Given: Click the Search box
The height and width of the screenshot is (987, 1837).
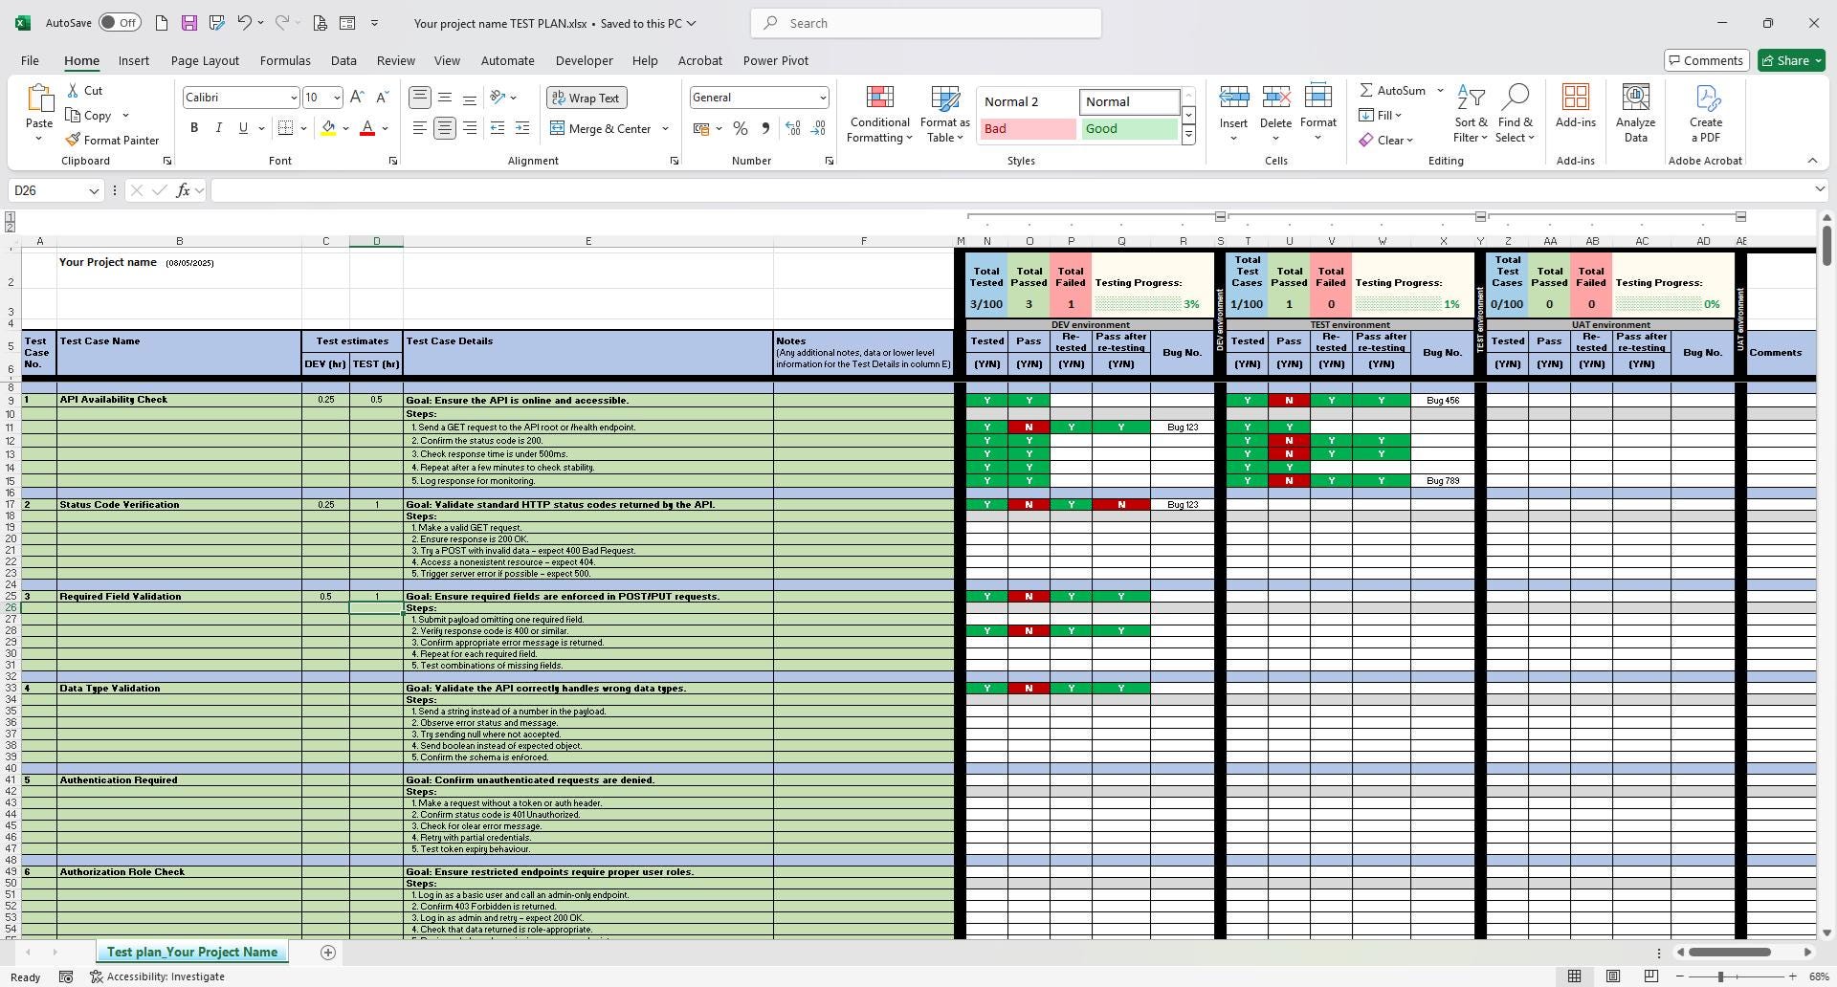Looking at the screenshot, I should point(926,23).
